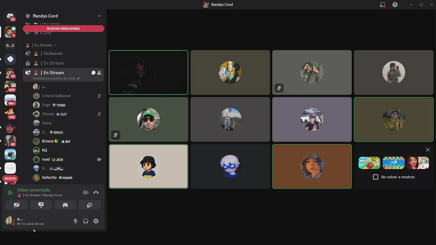The width and height of the screenshot is (436, 245).
Task: Close the activities suggestion panel
Action: tap(428, 150)
